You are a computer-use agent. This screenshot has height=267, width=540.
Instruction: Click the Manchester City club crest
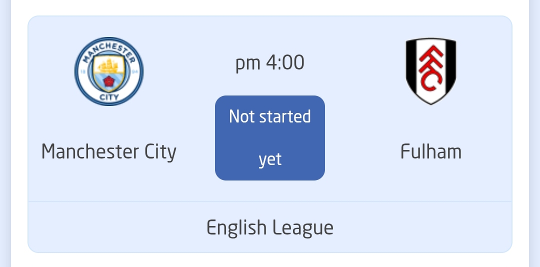tap(109, 71)
